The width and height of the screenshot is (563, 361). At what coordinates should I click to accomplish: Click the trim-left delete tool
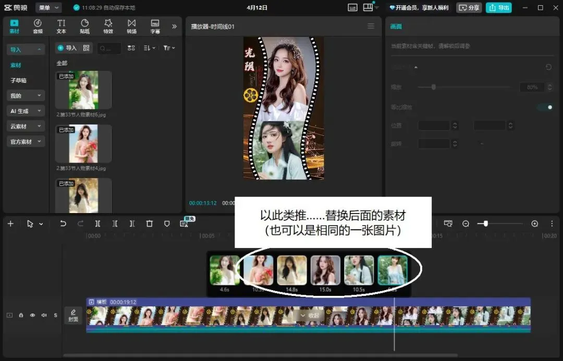tap(115, 223)
